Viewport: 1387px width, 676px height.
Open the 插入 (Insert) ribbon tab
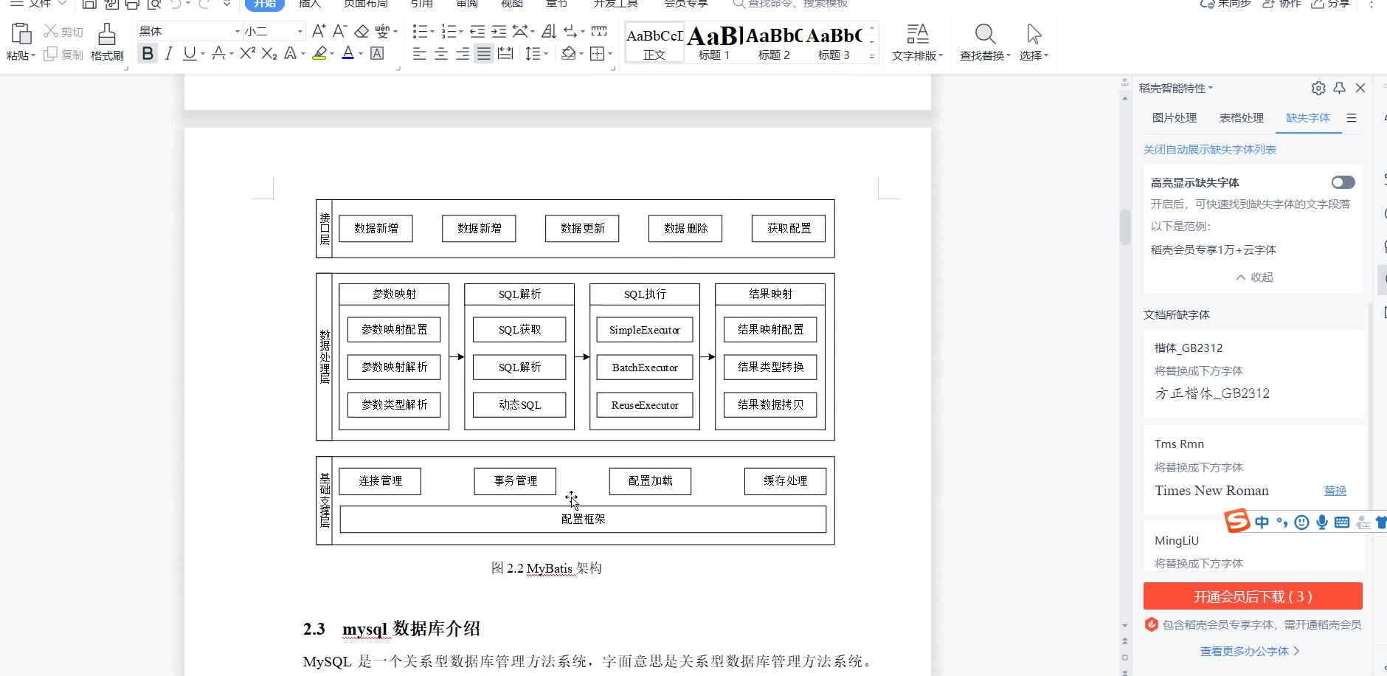click(x=310, y=4)
